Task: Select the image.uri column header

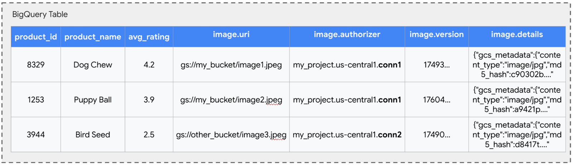Action: (x=231, y=35)
